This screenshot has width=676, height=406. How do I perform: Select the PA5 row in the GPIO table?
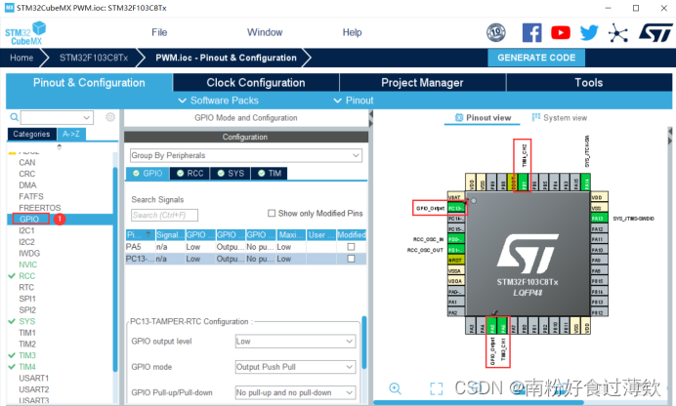point(246,247)
